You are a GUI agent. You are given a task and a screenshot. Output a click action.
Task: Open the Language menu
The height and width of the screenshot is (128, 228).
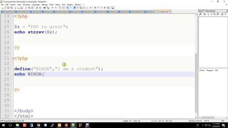coord(36,5)
